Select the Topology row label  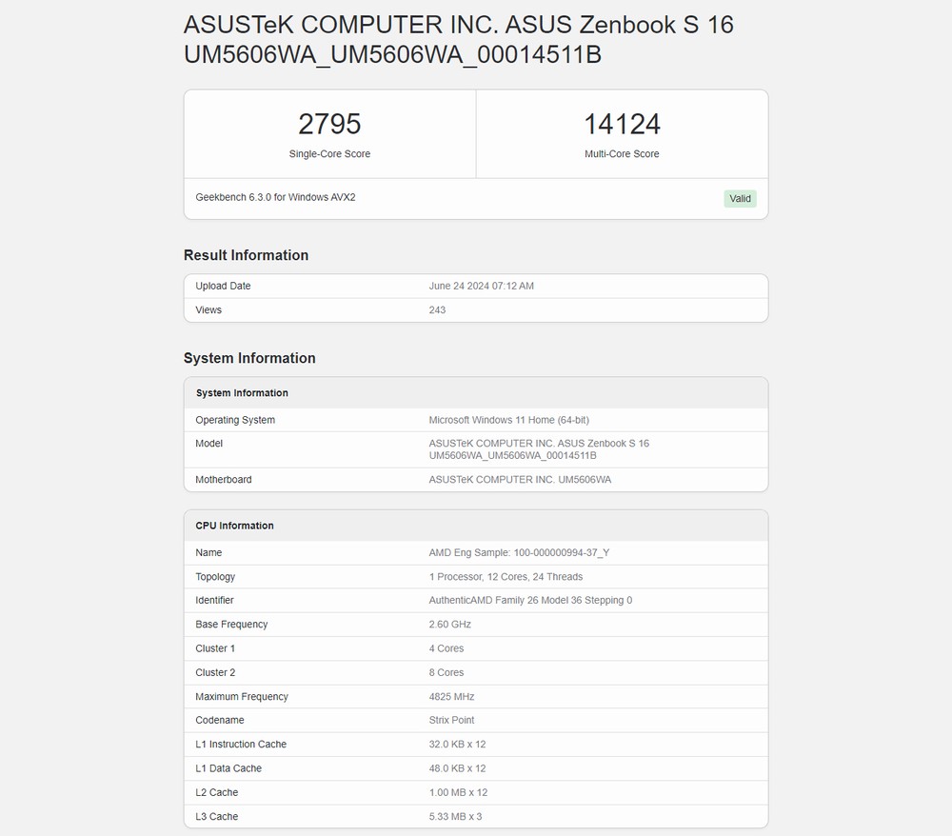[215, 577]
